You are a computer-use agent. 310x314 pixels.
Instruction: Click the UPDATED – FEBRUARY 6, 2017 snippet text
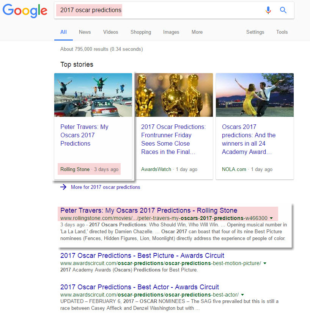click(169, 305)
